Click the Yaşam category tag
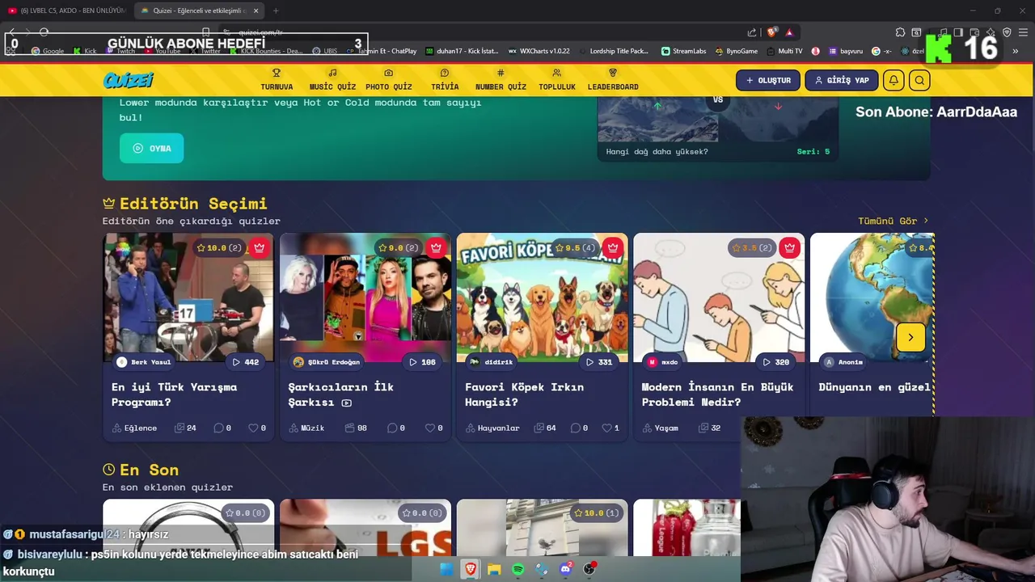The height and width of the screenshot is (582, 1035). coord(660,428)
